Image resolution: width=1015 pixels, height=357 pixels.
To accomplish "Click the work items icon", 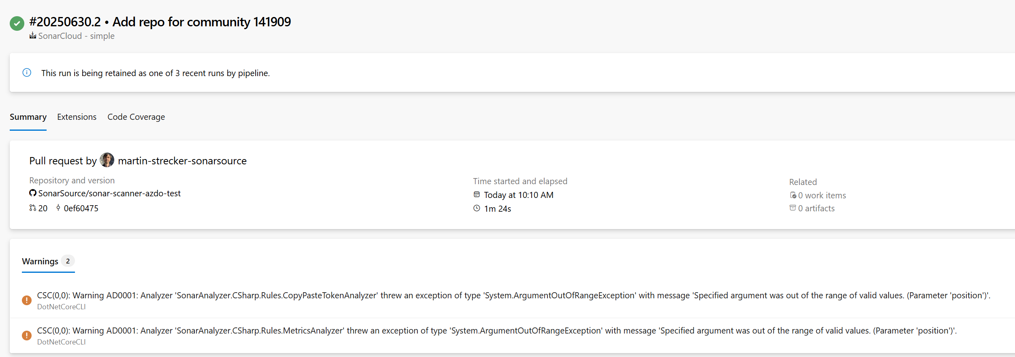I will (x=793, y=195).
